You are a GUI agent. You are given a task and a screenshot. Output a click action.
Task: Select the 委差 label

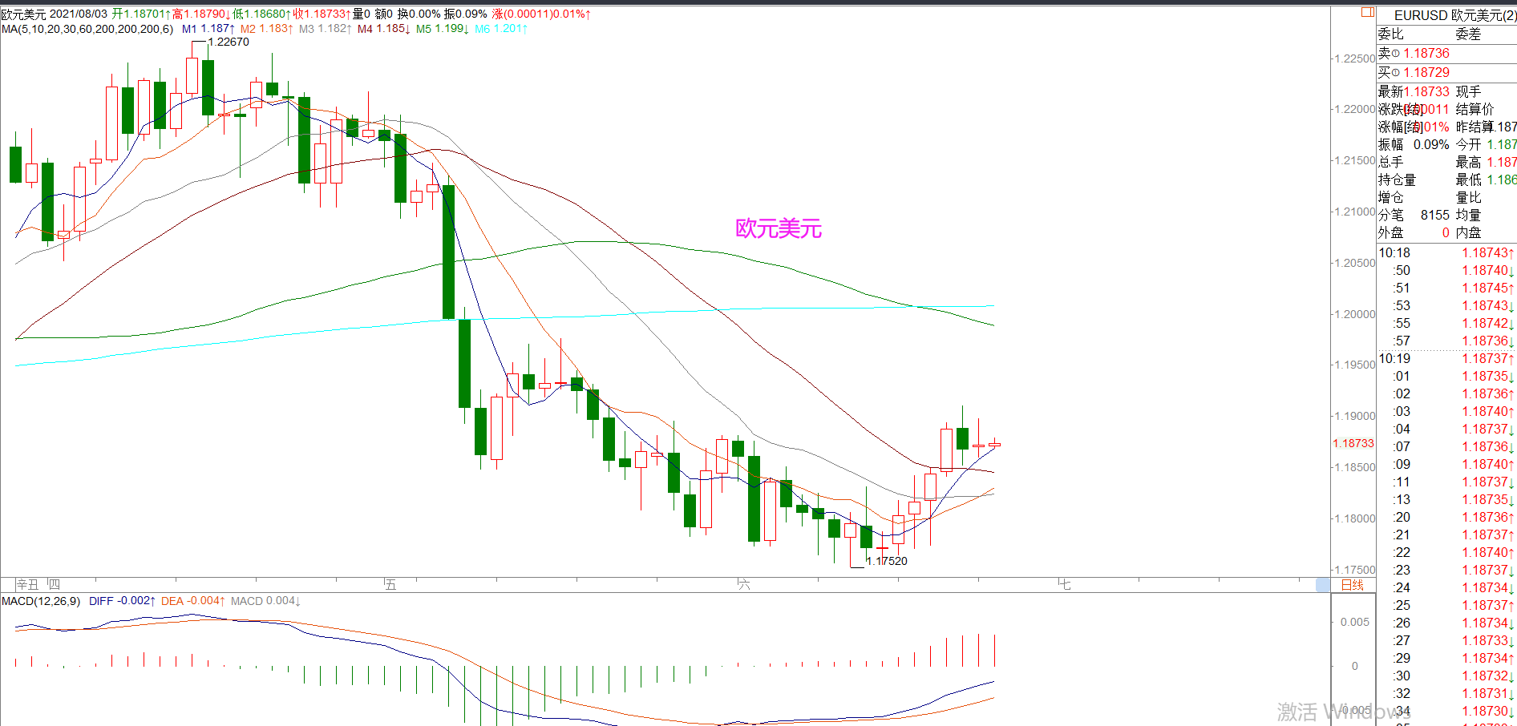(1468, 34)
